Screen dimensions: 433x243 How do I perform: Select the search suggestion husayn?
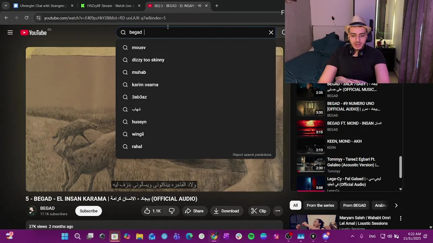coord(196,122)
